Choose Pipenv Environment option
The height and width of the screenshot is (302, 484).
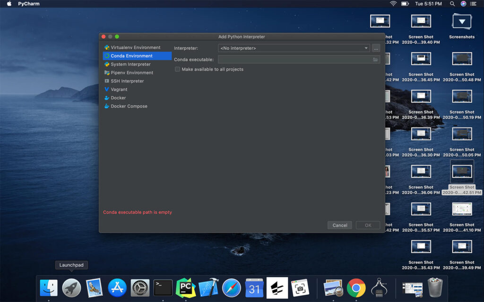[x=137, y=72]
